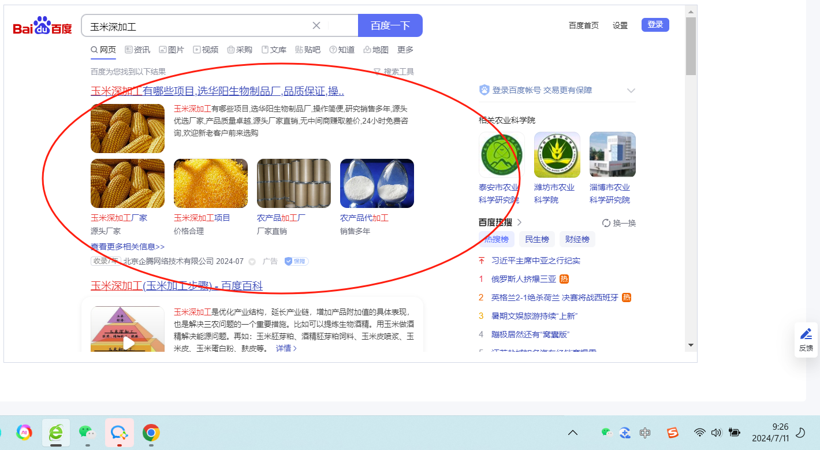Open WeChat from the taskbar
The width and height of the screenshot is (820, 450).
87,432
